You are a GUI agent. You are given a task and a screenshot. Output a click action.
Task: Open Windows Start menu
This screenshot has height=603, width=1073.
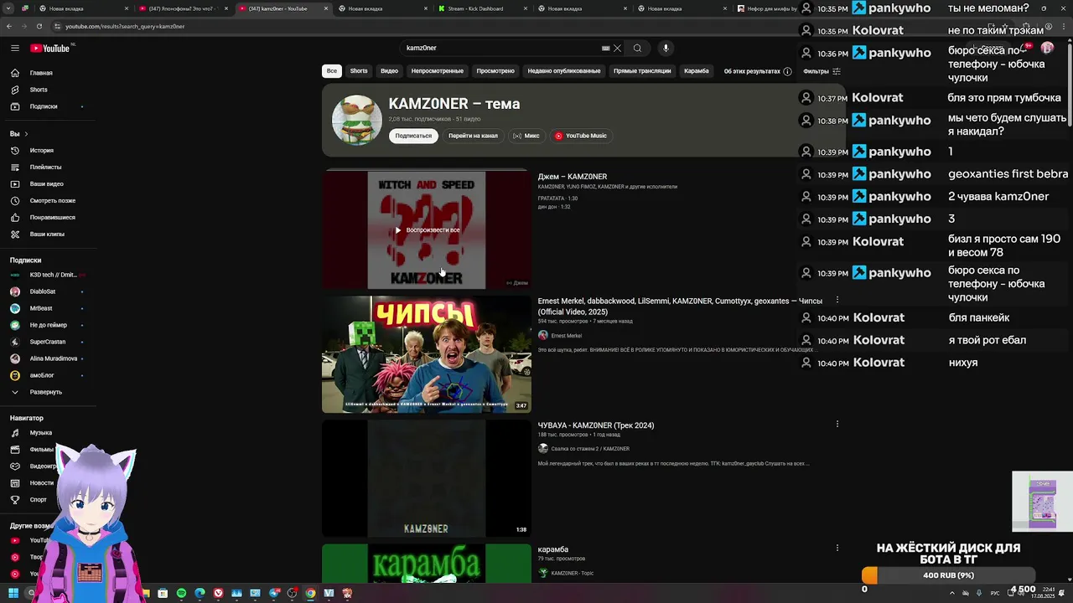pyautogui.click(x=13, y=593)
